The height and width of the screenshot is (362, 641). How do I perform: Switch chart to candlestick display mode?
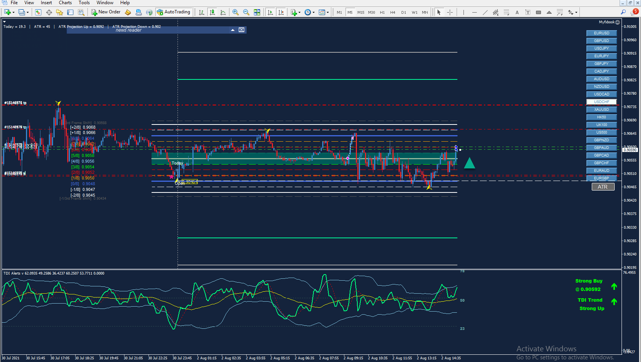[x=212, y=12]
